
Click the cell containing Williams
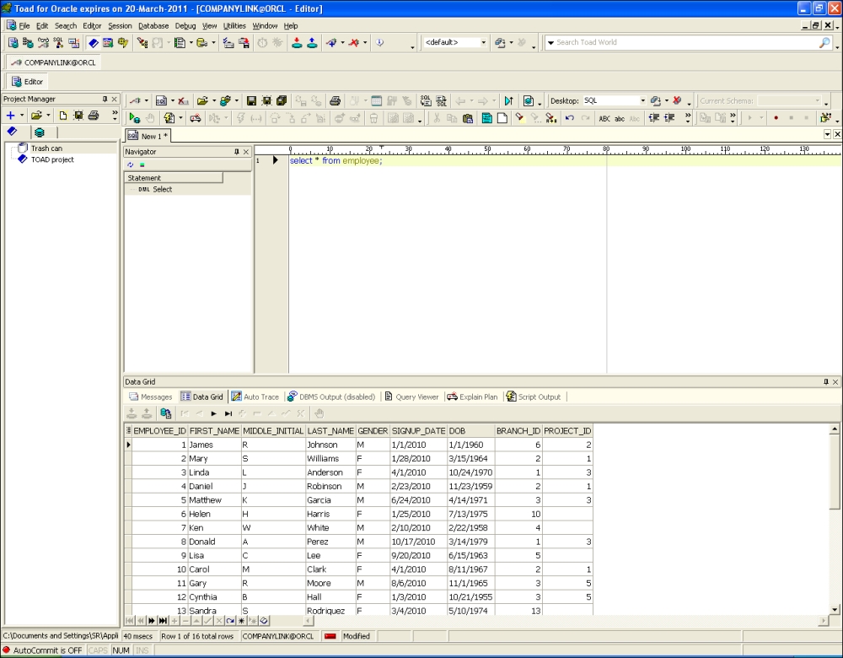[330, 458]
